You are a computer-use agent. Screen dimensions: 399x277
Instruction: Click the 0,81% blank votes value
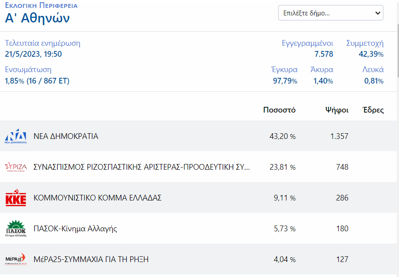point(374,81)
